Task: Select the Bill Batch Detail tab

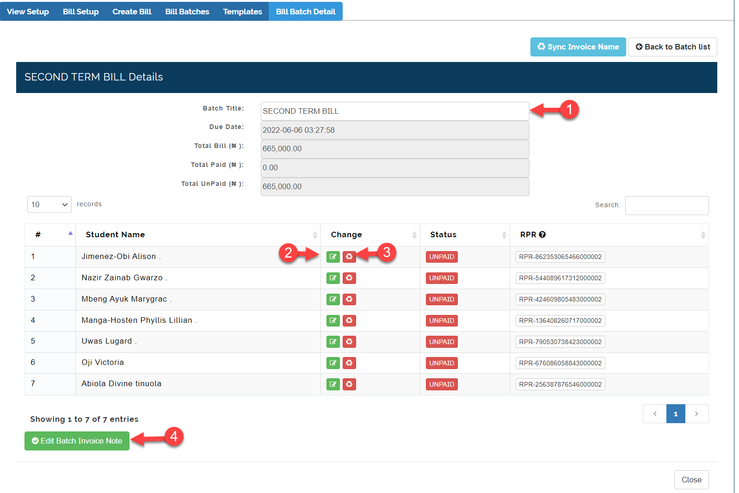Action: (306, 12)
